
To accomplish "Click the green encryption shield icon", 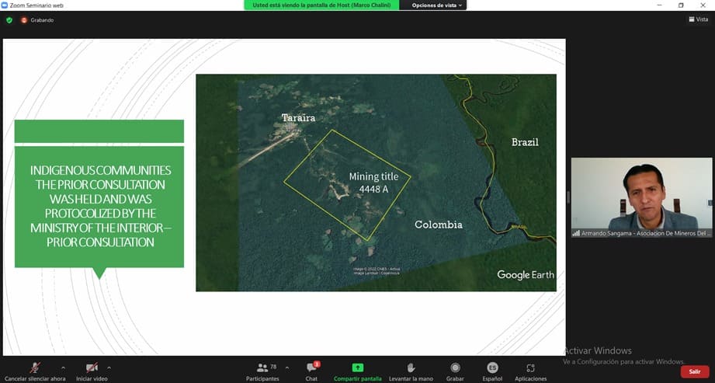I will click(9, 20).
